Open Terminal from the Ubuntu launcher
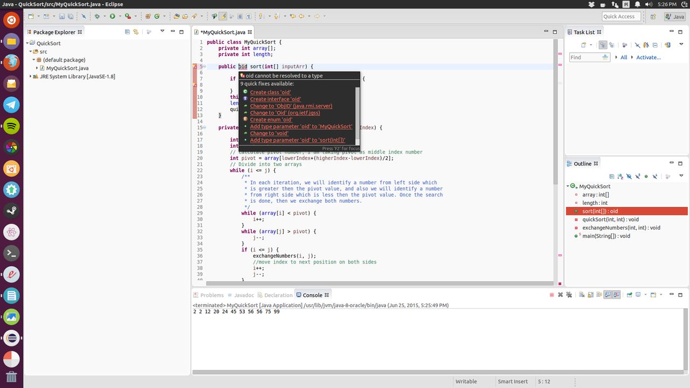This screenshot has height=388, width=690. coord(11,253)
